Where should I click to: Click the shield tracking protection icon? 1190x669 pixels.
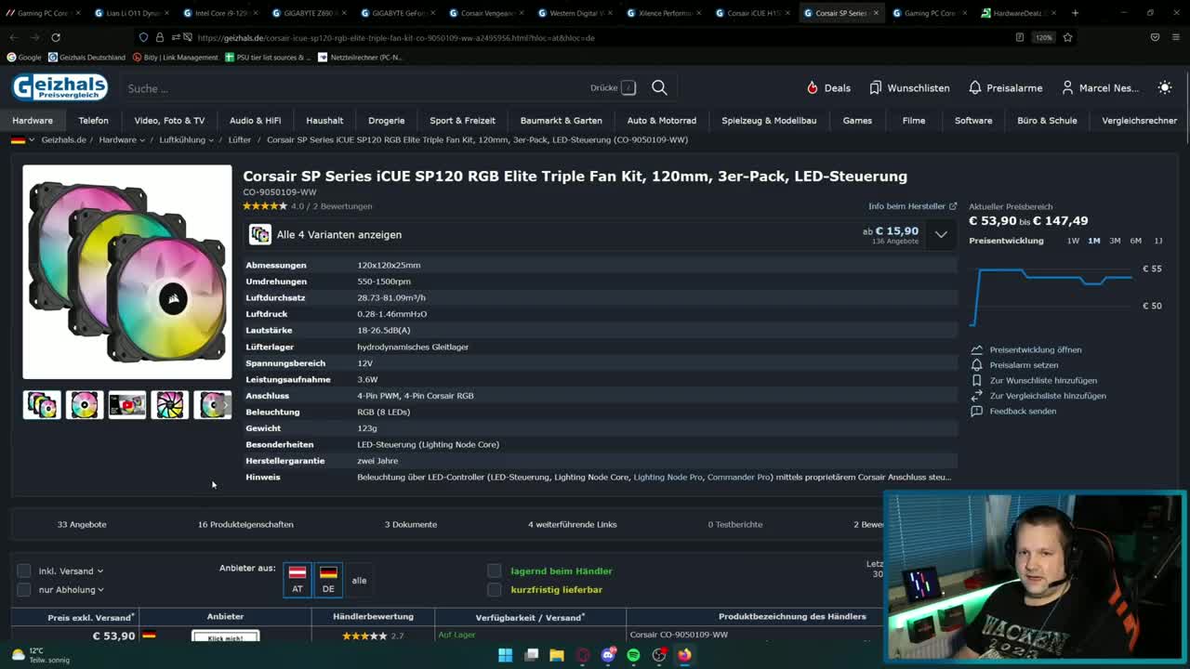pos(143,37)
